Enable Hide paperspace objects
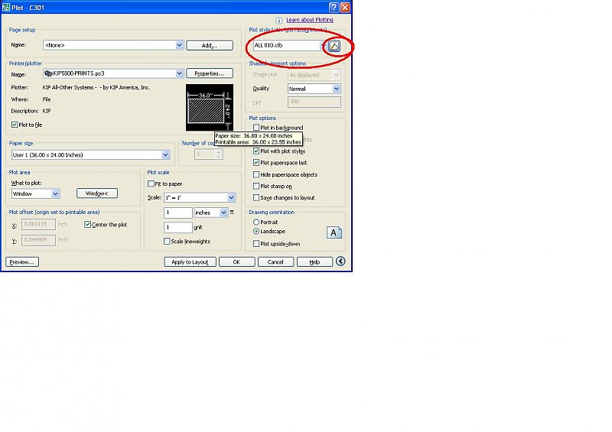The width and height of the screenshot is (612, 432). tap(256, 174)
